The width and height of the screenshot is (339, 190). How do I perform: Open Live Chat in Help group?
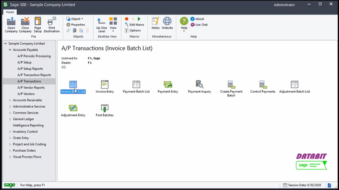pyautogui.click(x=199, y=25)
